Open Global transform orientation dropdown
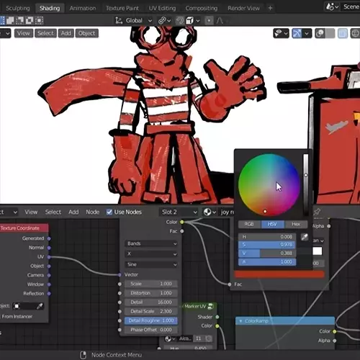Screen dimensions: 360x360 click(x=134, y=21)
